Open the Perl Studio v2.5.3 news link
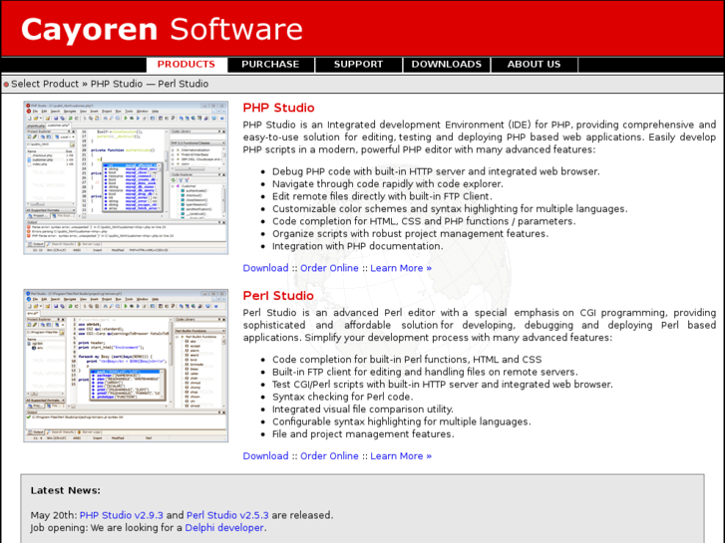The width and height of the screenshot is (725, 543). [227, 515]
